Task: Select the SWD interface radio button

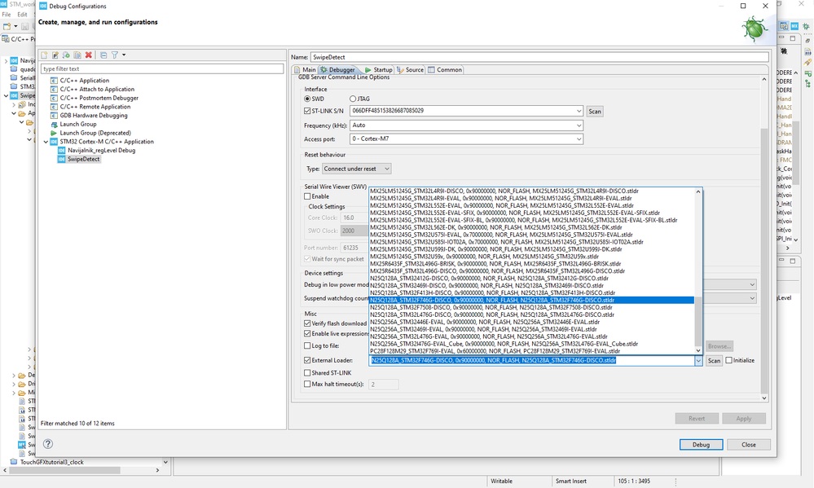Action: click(x=307, y=99)
